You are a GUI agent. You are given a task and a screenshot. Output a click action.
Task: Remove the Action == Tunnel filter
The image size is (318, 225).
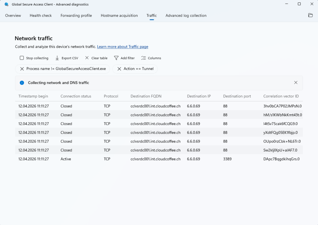click(x=119, y=69)
